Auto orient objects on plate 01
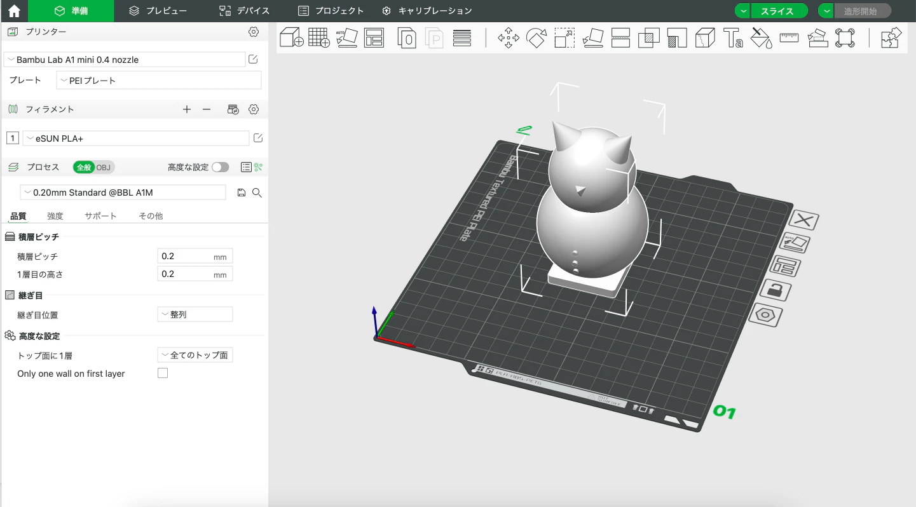 pos(795,243)
